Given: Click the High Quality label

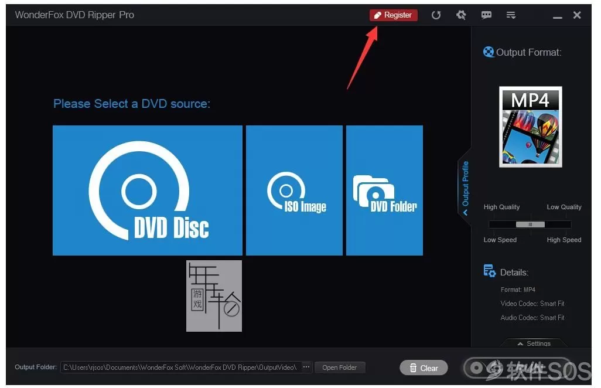Looking at the screenshot, I should pyautogui.click(x=502, y=207).
